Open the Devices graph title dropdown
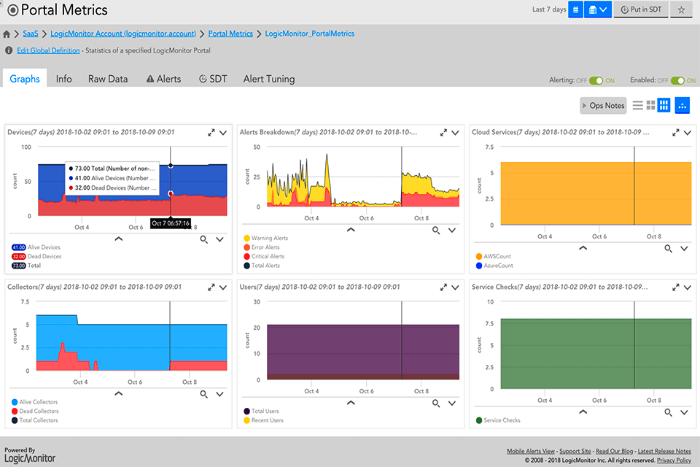The width and height of the screenshot is (700, 467). click(223, 133)
